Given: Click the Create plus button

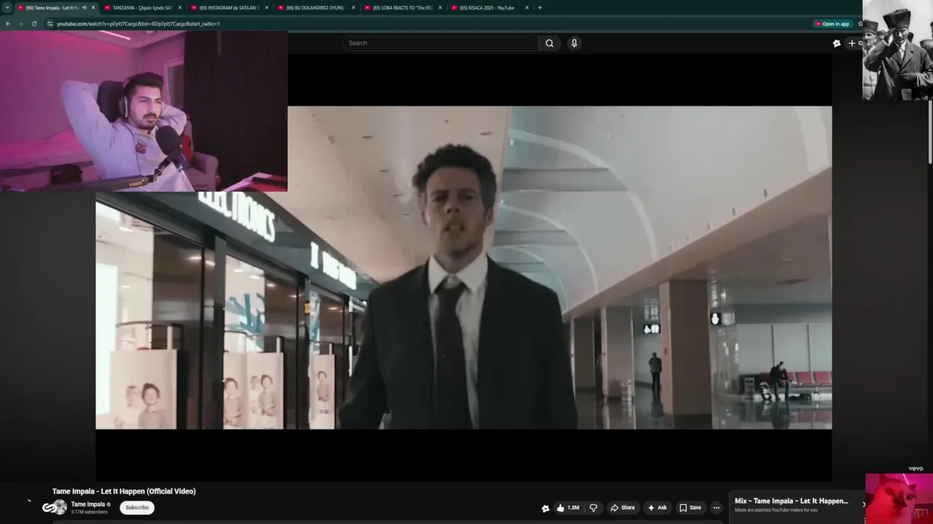Looking at the screenshot, I should pyautogui.click(x=854, y=43).
